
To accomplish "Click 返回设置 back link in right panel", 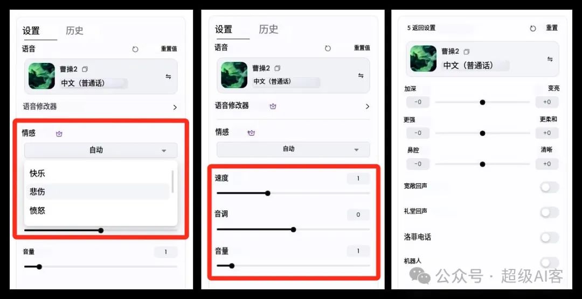I will (x=421, y=28).
